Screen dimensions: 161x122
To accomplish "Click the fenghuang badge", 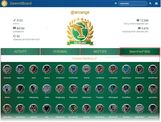I will pos(60,89).
